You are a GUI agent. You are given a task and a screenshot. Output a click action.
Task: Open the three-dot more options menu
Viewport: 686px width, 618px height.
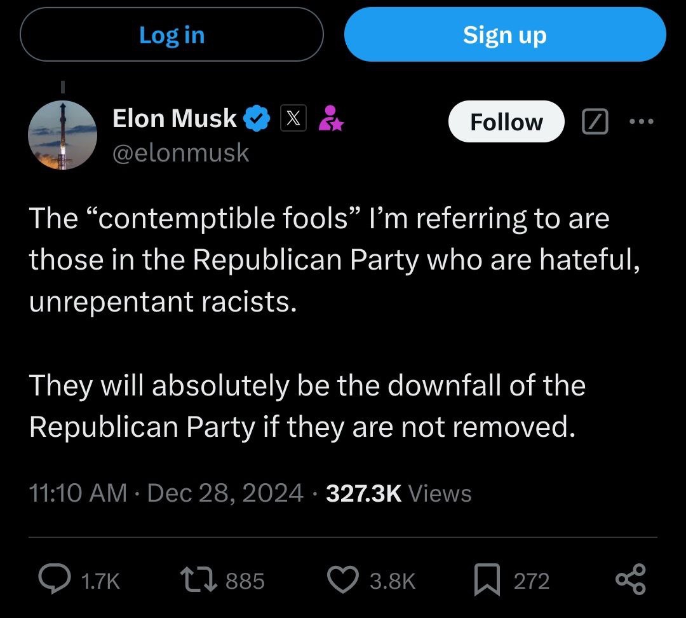pos(640,121)
